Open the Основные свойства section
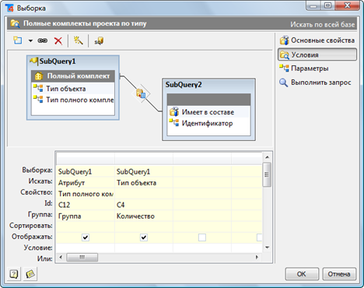The width and height of the screenshot is (364, 288). pos(317,40)
